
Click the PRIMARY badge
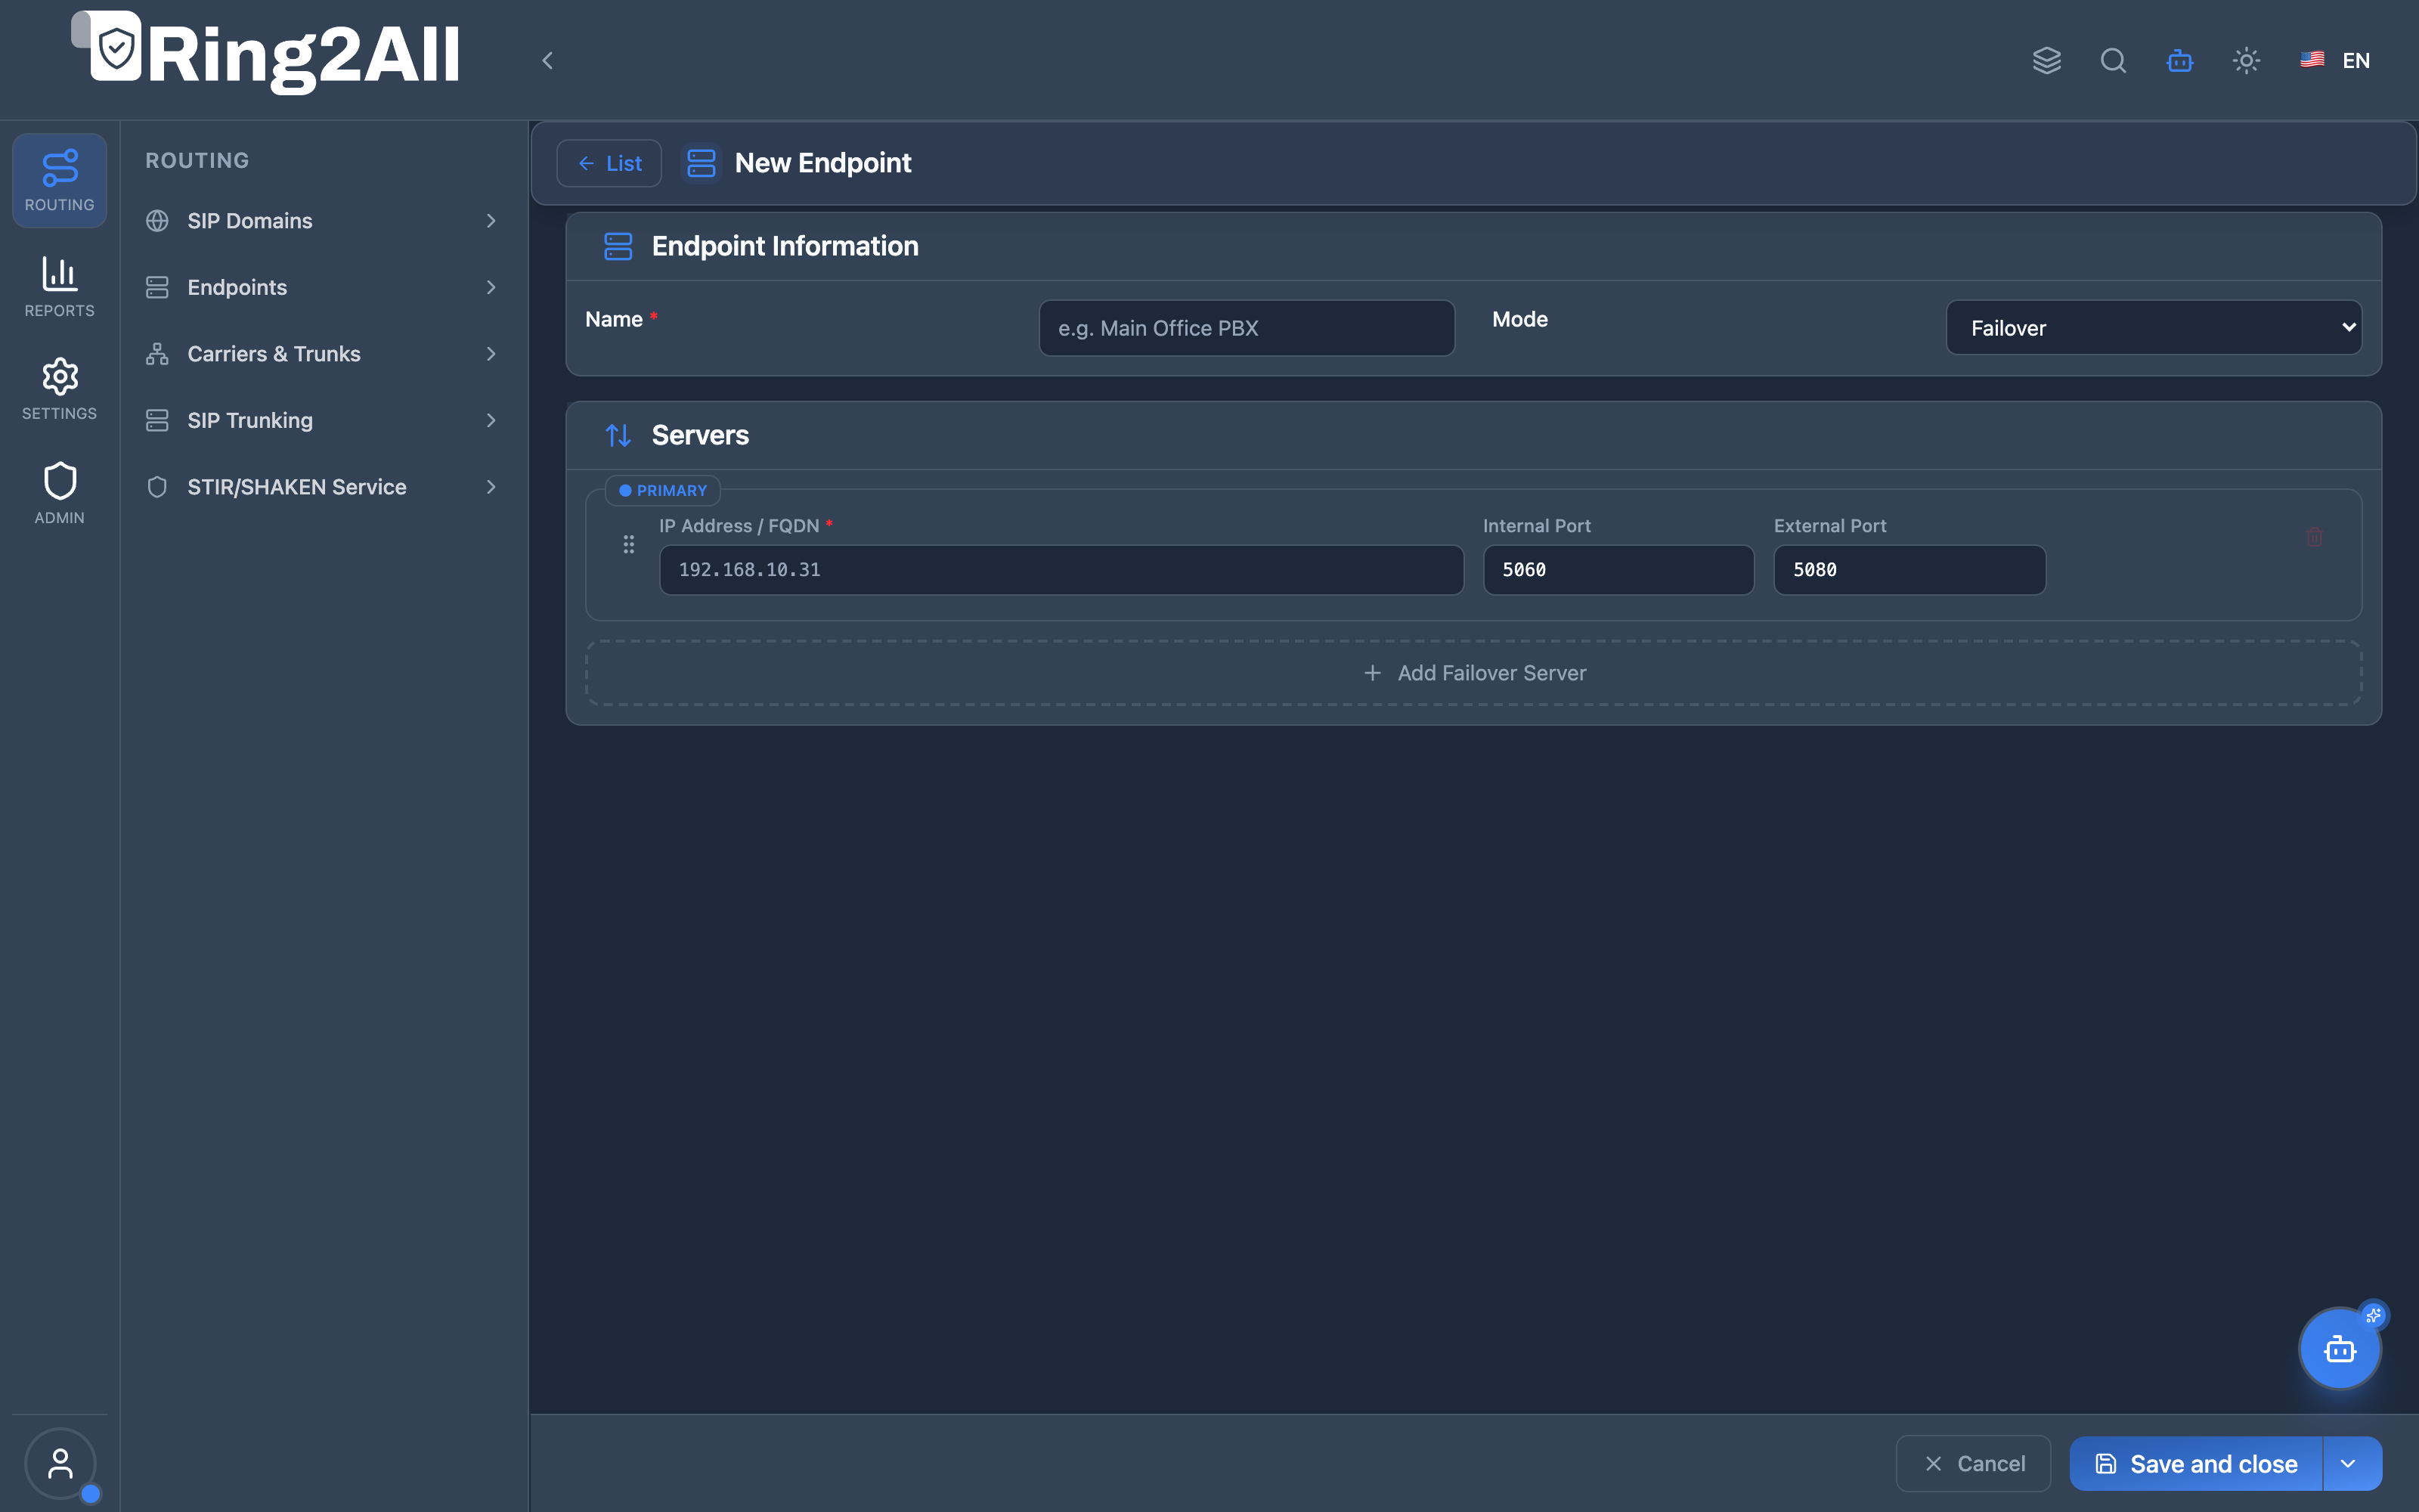pos(663,491)
